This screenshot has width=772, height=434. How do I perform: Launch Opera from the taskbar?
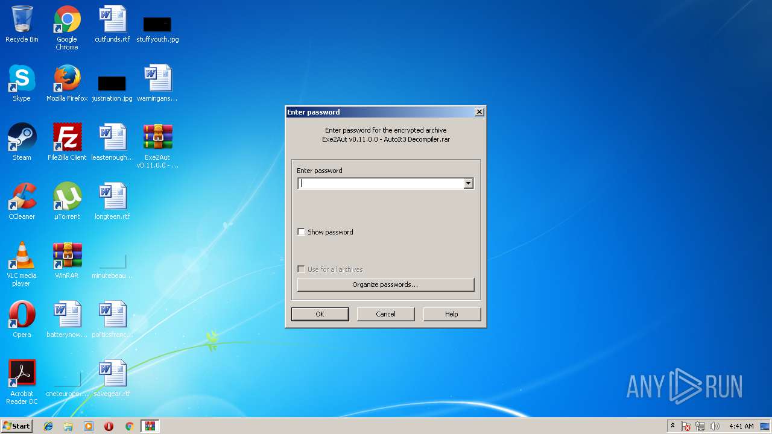(x=109, y=426)
